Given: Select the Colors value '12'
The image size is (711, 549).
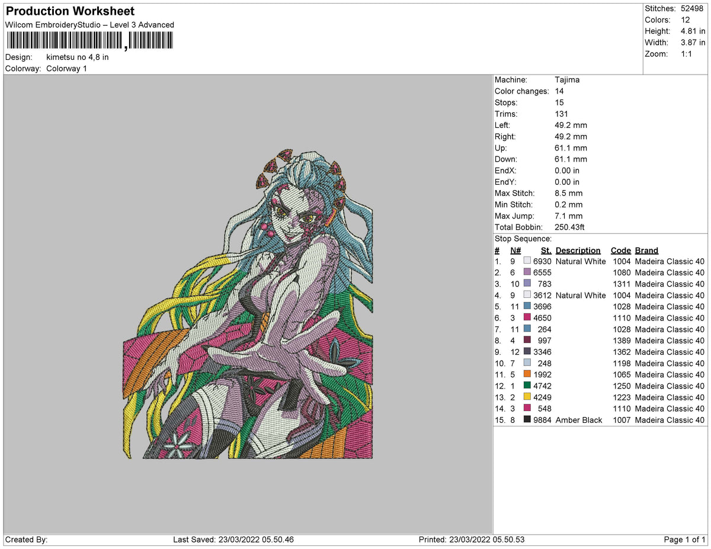Looking at the screenshot, I should [686, 20].
